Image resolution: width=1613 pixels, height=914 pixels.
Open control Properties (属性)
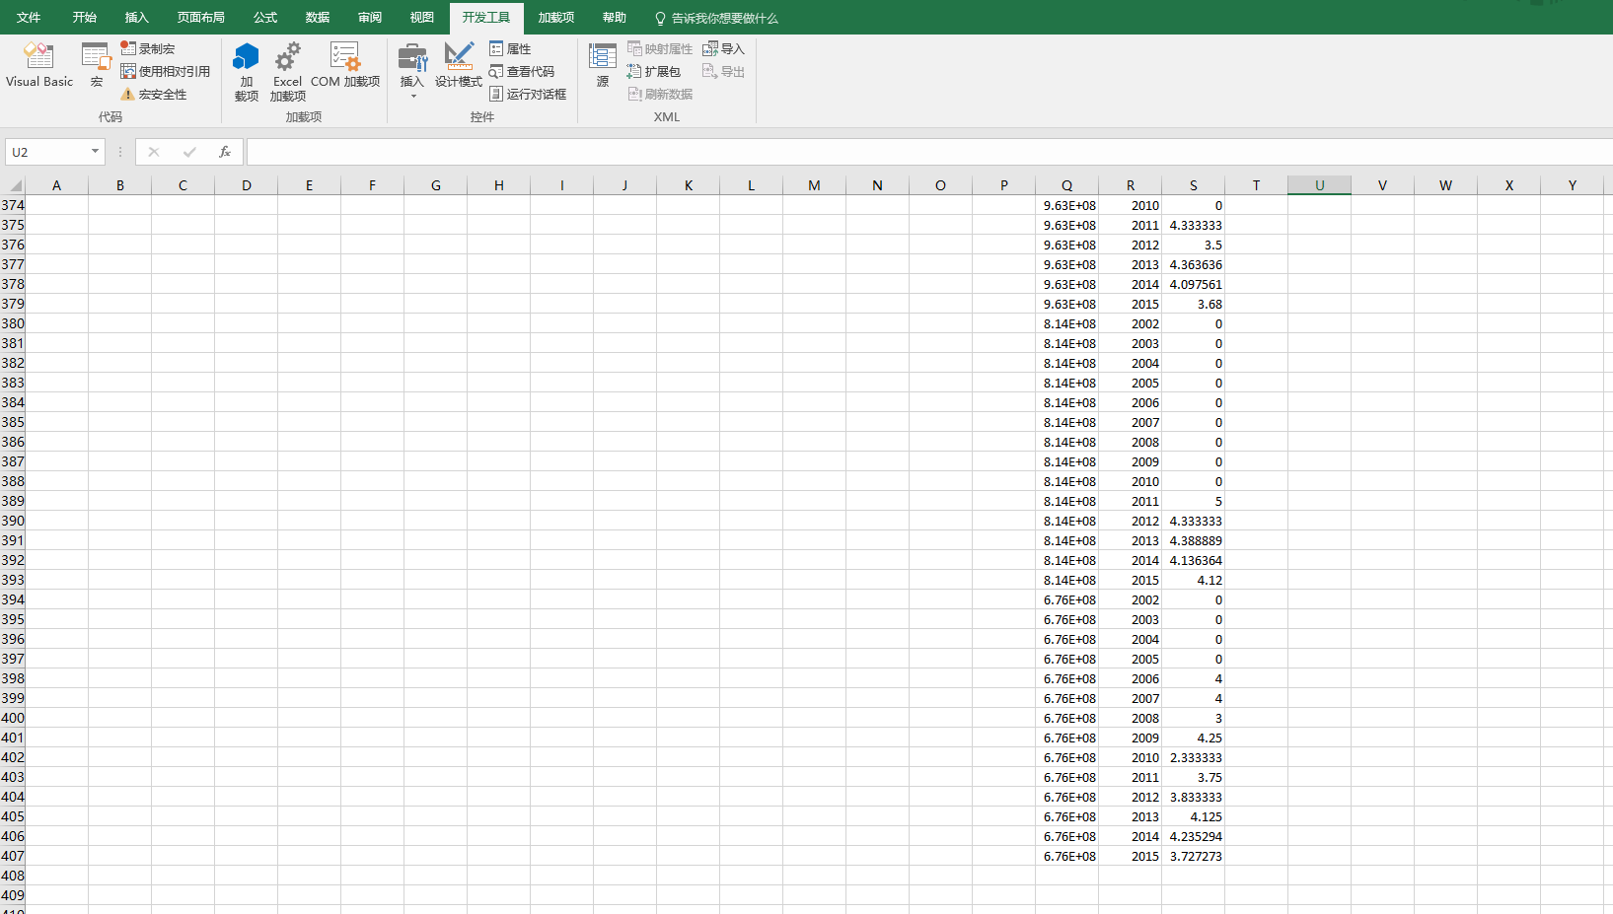click(x=510, y=48)
